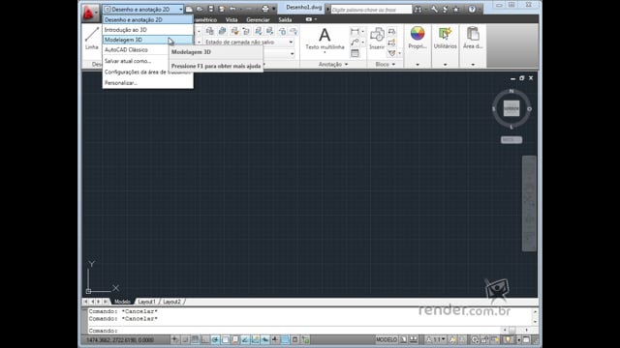The height and width of the screenshot is (348, 620).
Task: Click the Inserir block icon
Action: point(377,39)
